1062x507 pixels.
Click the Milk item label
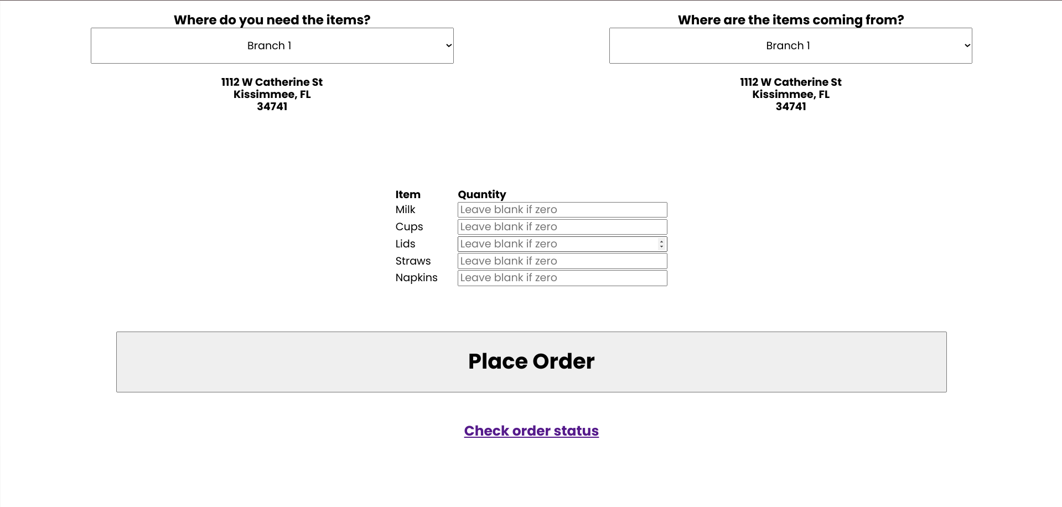pyautogui.click(x=405, y=210)
